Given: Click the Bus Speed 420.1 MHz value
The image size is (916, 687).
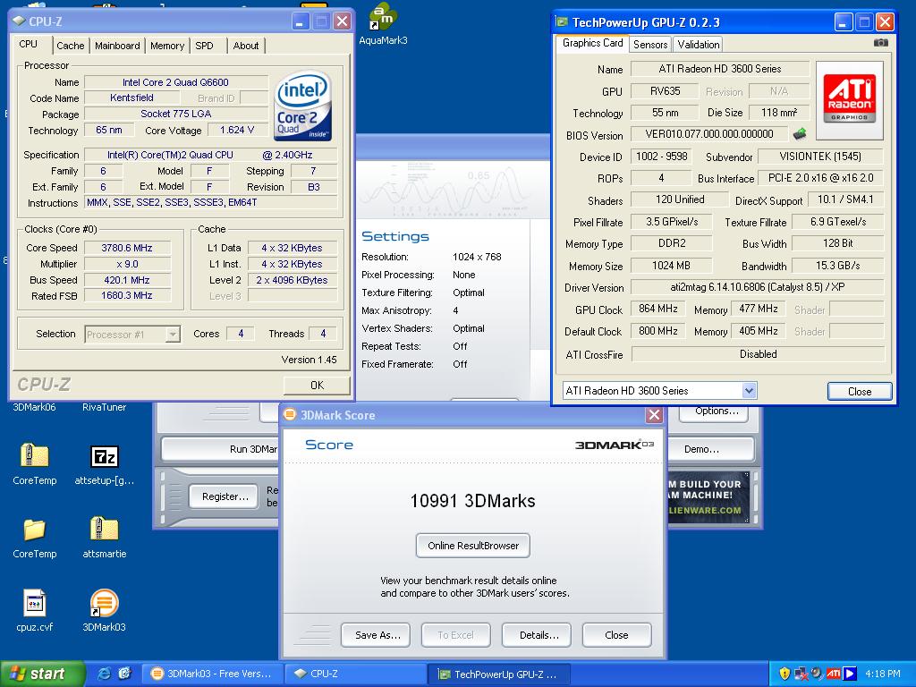Looking at the screenshot, I should [127, 280].
